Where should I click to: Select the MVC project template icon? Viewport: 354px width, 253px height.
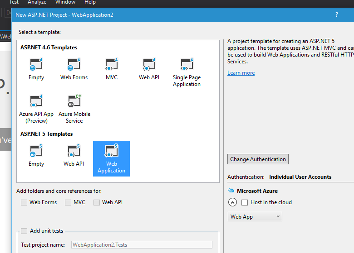point(112,65)
